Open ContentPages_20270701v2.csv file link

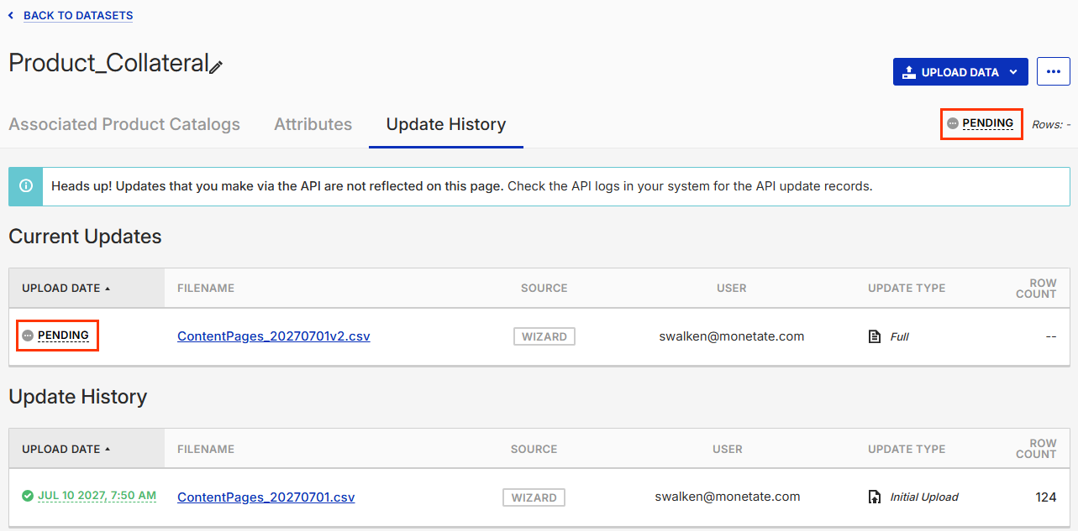click(274, 336)
